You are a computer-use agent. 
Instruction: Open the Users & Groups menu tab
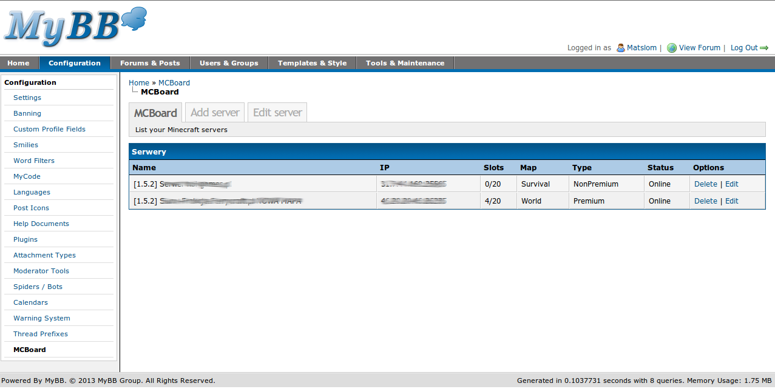(229, 63)
